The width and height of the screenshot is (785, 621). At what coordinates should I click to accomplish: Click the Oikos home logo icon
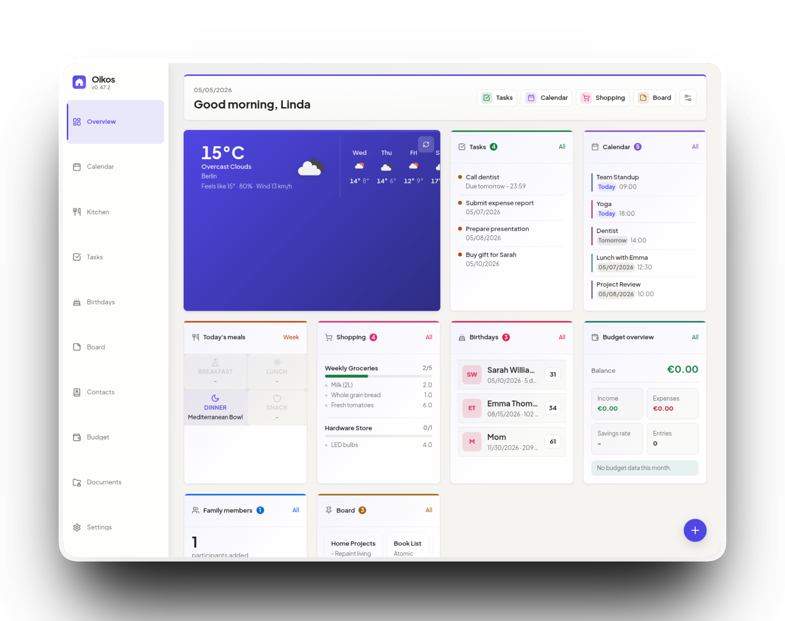79,82
